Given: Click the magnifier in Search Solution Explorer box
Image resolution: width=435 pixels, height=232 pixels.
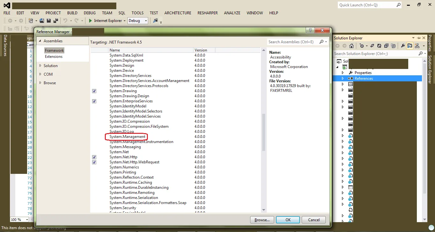Looking at the screenshot, I should click(421, 54).
